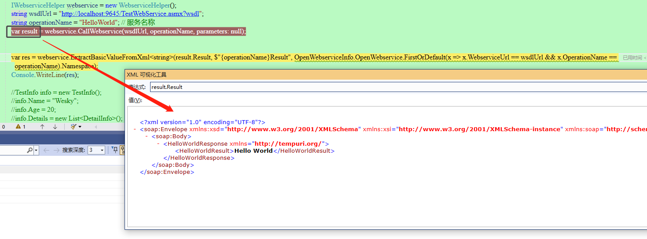The height and width of the screenshot is (239, 647).
Task: Collapse the soap:Envelope XML node
Action: click(x=134, y=129)
